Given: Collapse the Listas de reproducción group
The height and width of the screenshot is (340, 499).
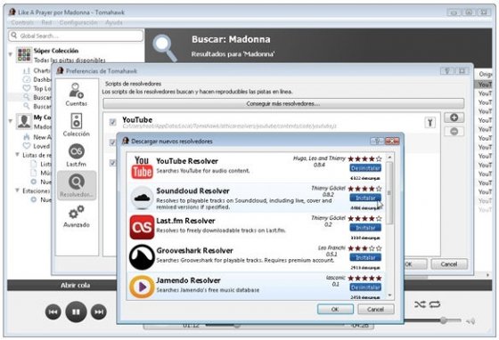Looking at the screenshot, I should [17, 155].
